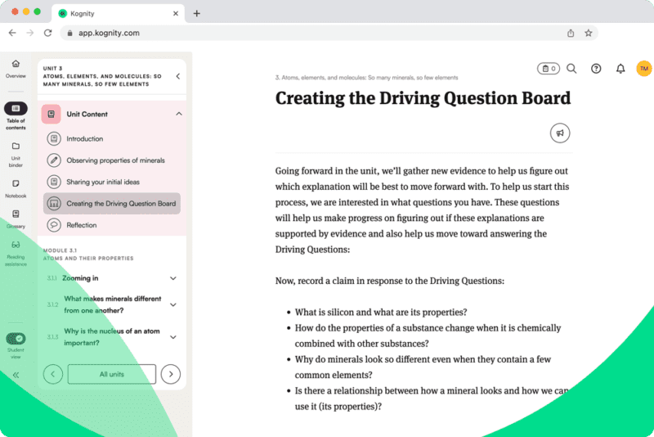Go to next page arrow button
Image resolution: width=654 pixels, height=437 pixels.
pyautogui.click(x=171, y=374)
